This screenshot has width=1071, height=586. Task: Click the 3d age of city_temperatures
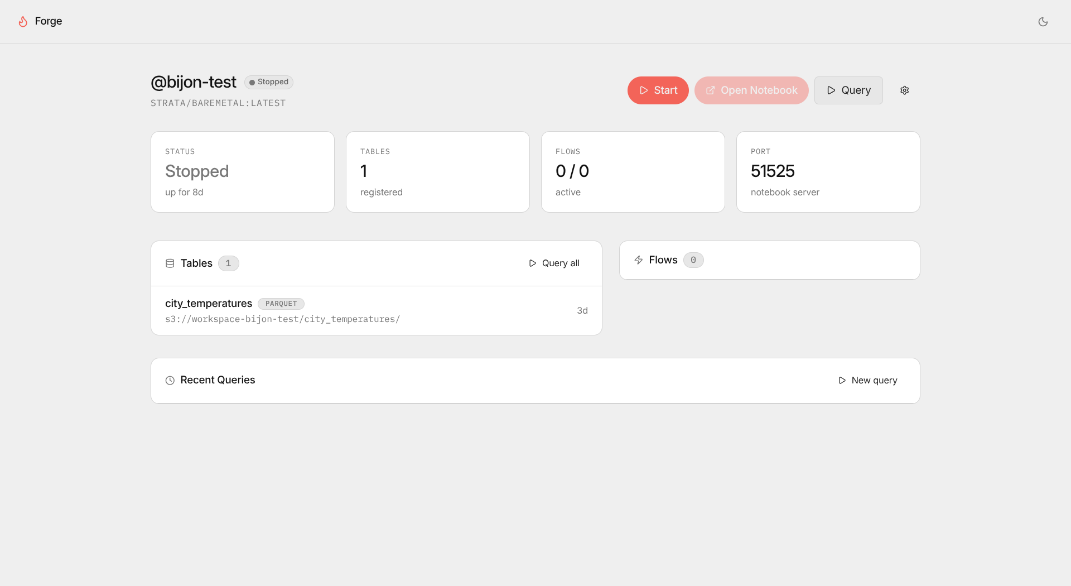pyautogui.click(x=582, y=311)
